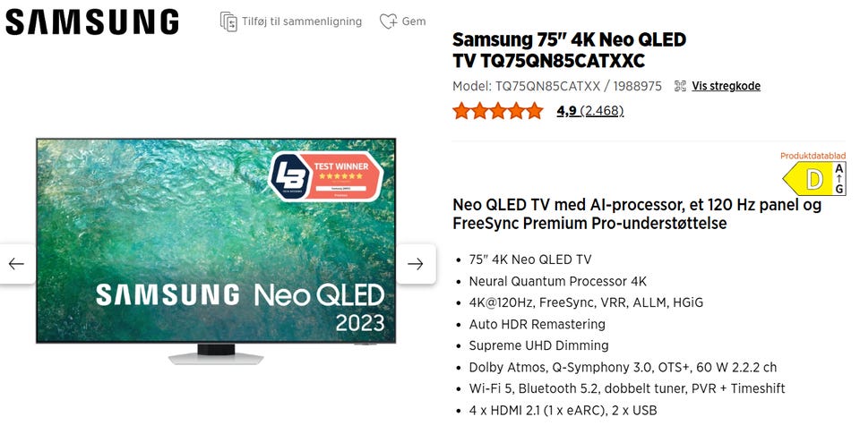The image size is (860, 434).
Task: Click the Samsung brand logo
Action: click(92, 21)
